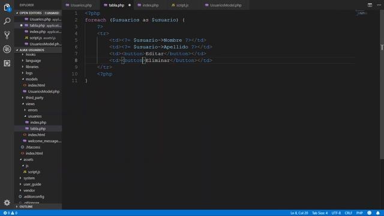Expand the third_party folder

38,97
